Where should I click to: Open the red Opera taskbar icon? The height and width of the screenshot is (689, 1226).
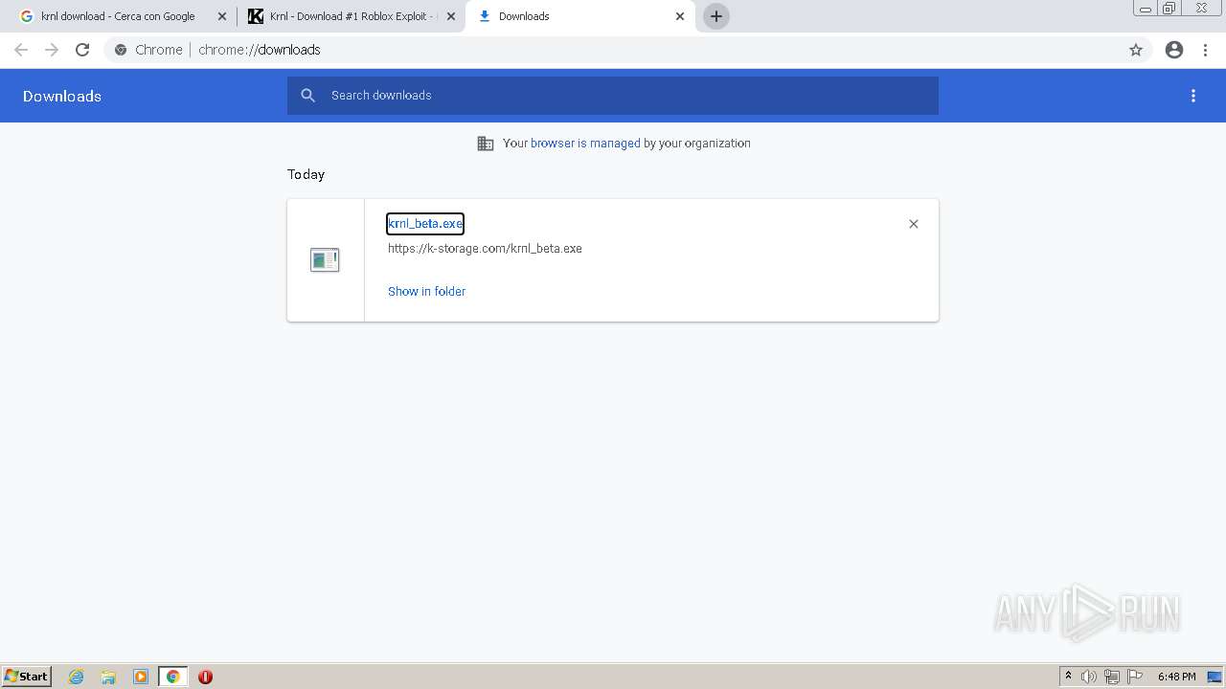205,677
